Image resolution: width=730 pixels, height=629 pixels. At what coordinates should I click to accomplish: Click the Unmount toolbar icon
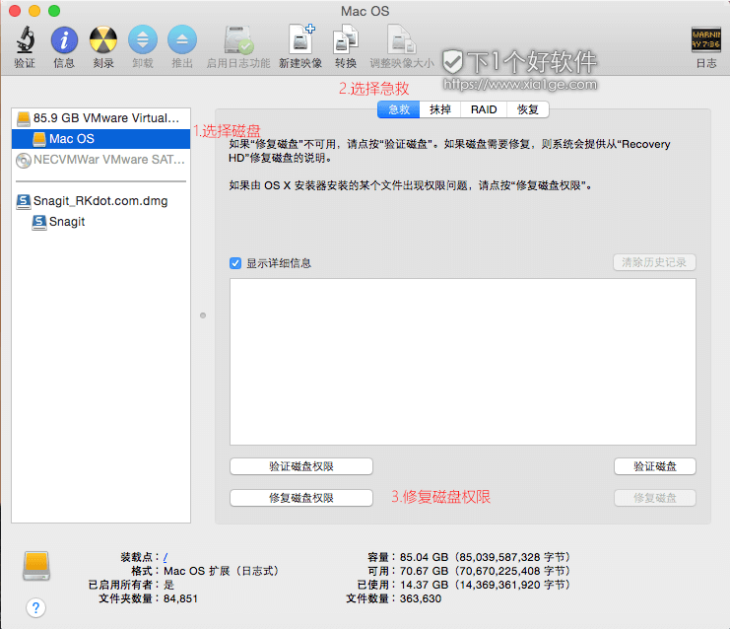(x=143, y=40)
